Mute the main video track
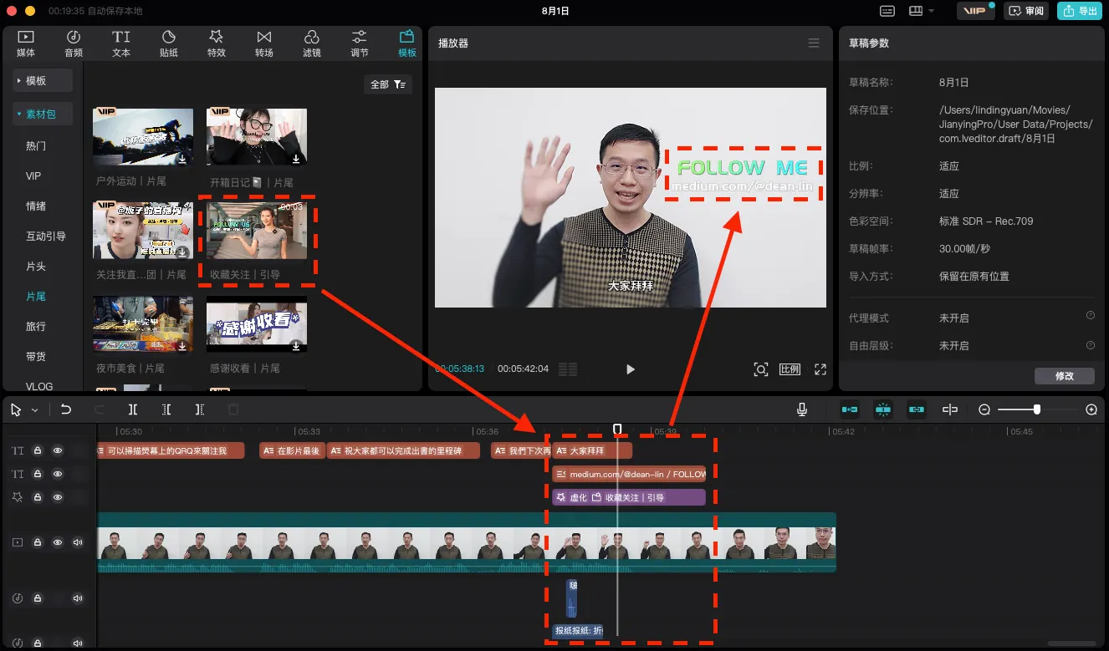This screenshot has height=651, width=1109. click(78, 542)
